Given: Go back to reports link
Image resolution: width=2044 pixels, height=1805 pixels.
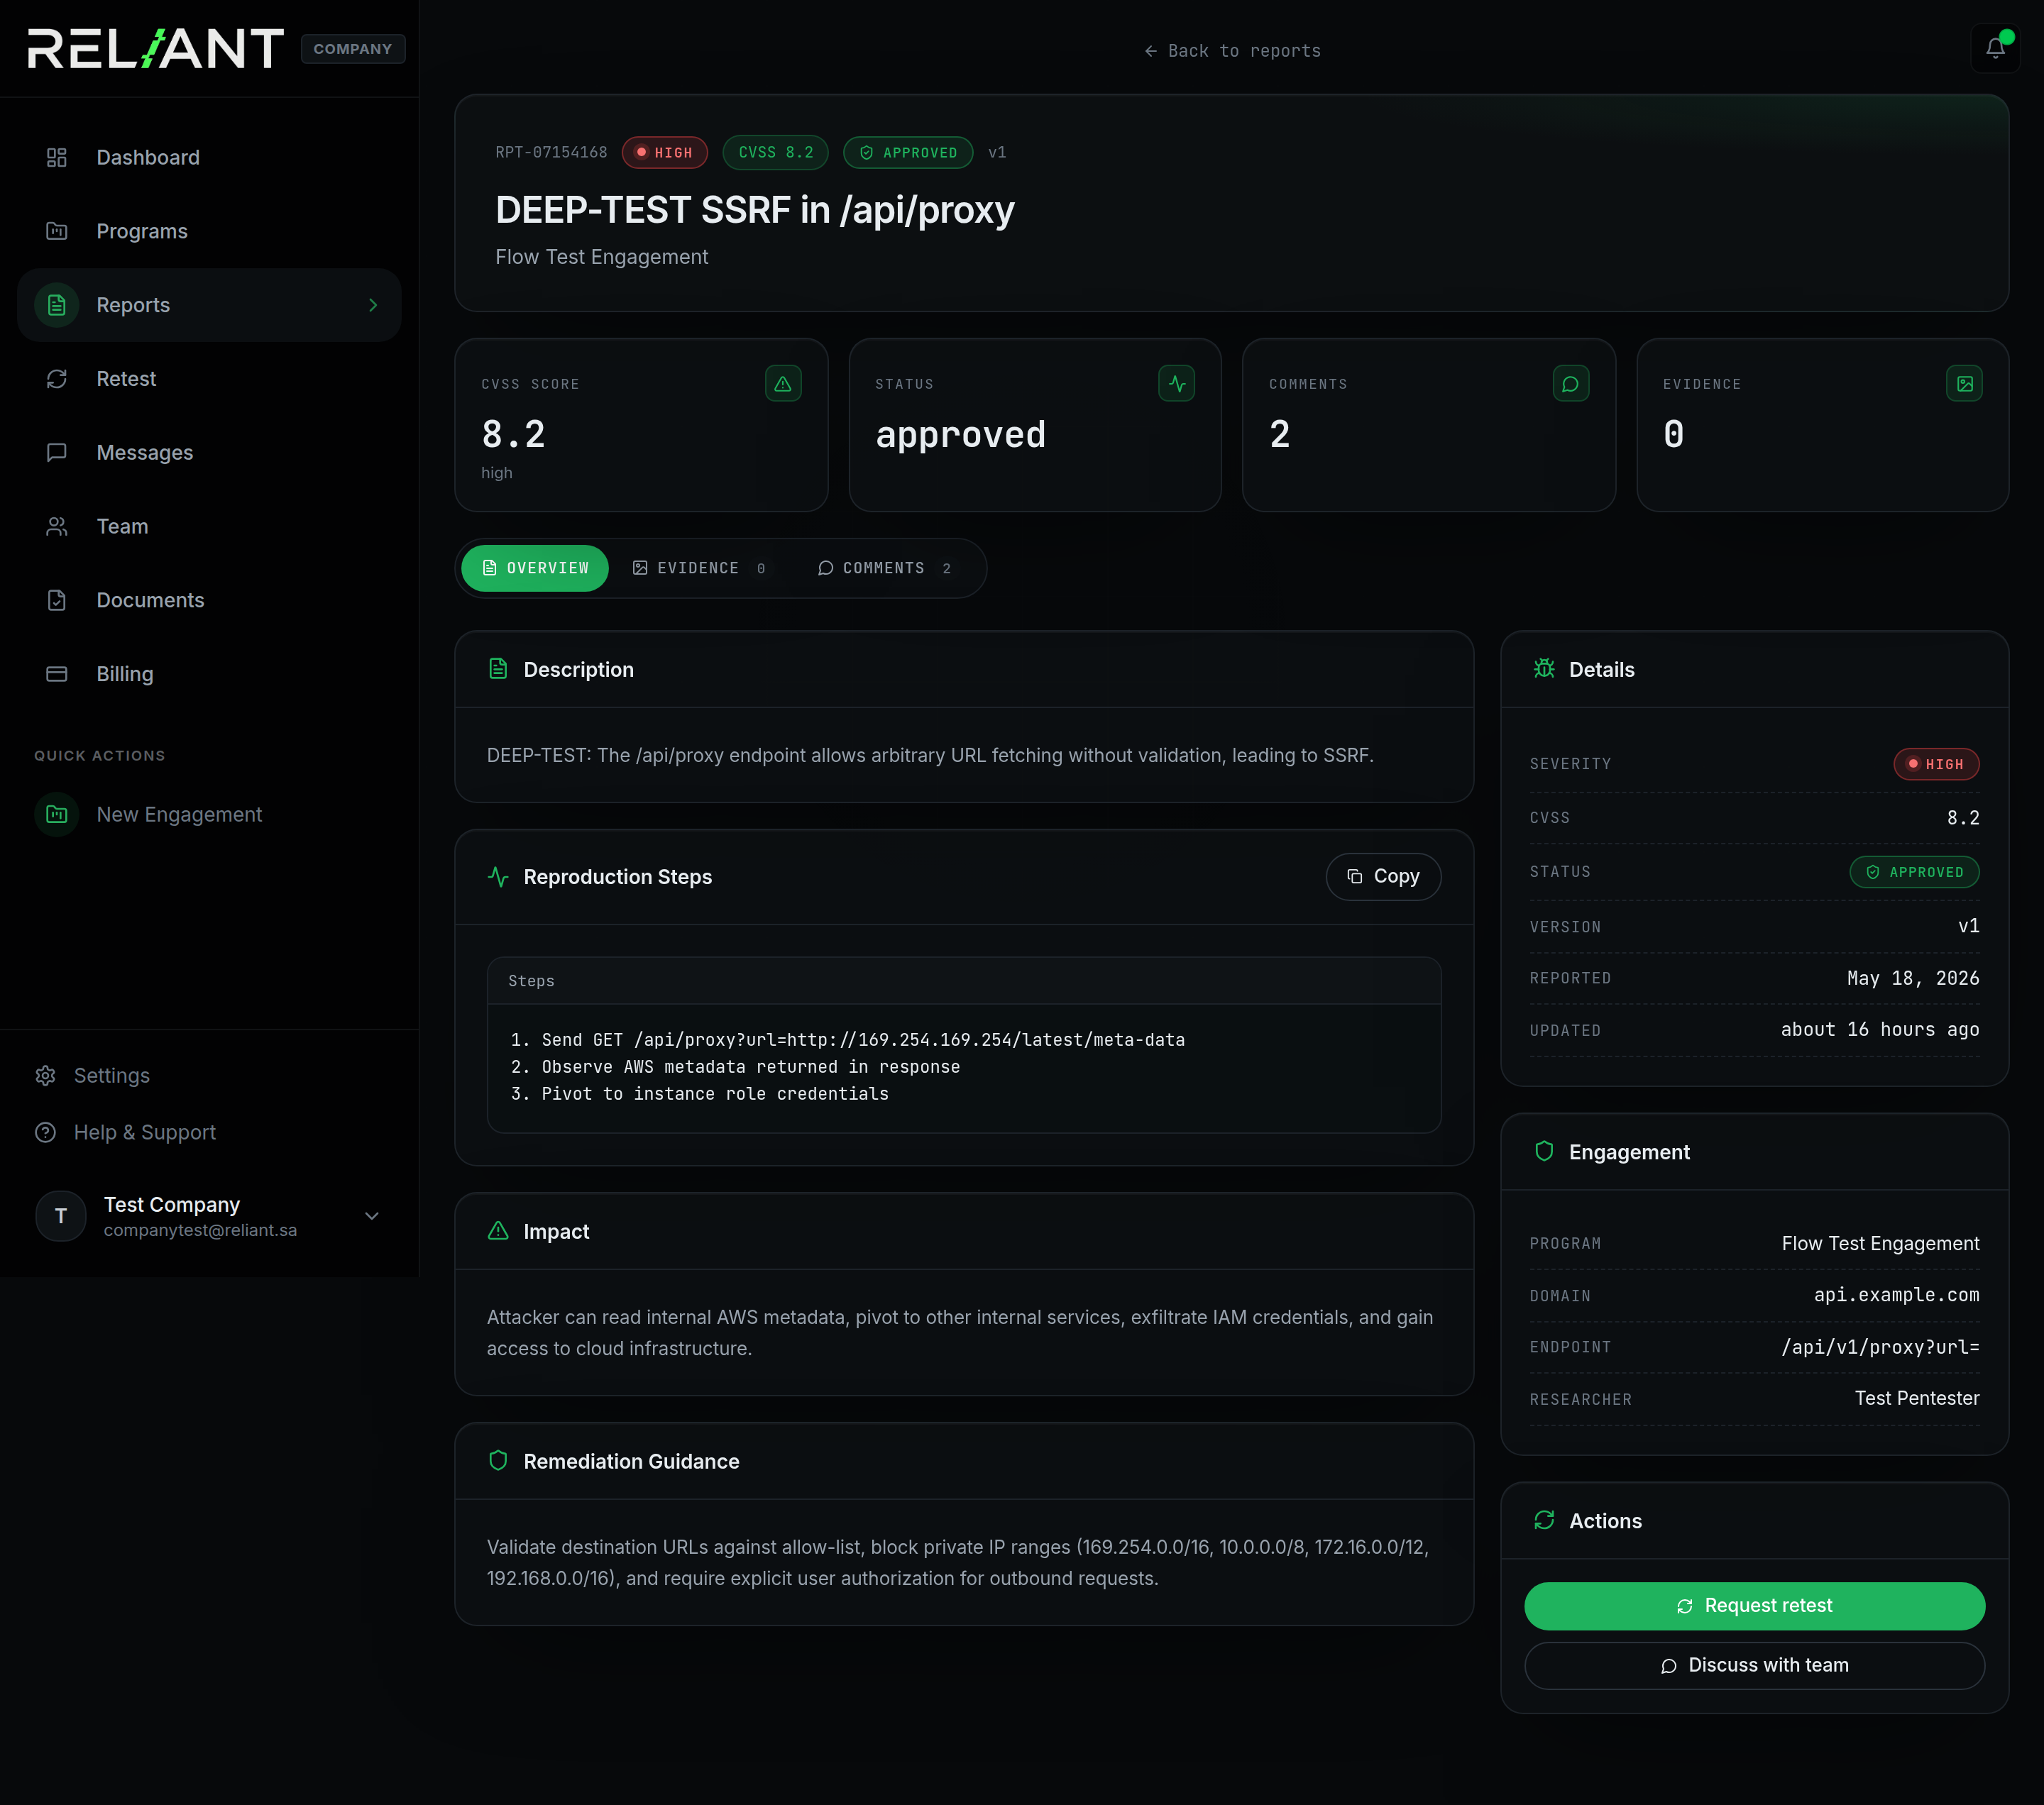Looking at the screenshot, I should pos(1232,51).
